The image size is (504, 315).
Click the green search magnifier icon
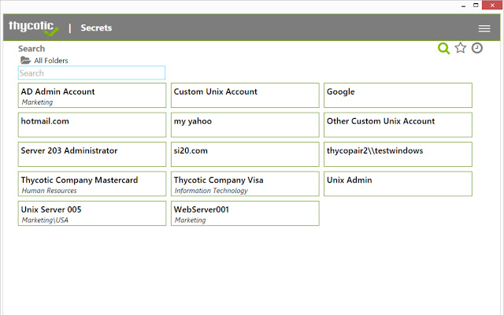coord(443,49)
